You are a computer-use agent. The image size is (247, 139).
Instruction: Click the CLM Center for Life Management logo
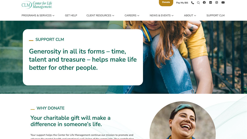(37, 5)
